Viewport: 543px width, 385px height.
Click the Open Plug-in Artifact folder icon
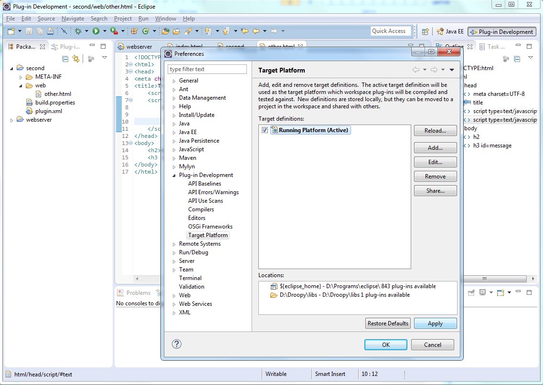pyautogui.click(x=166, y=31)
